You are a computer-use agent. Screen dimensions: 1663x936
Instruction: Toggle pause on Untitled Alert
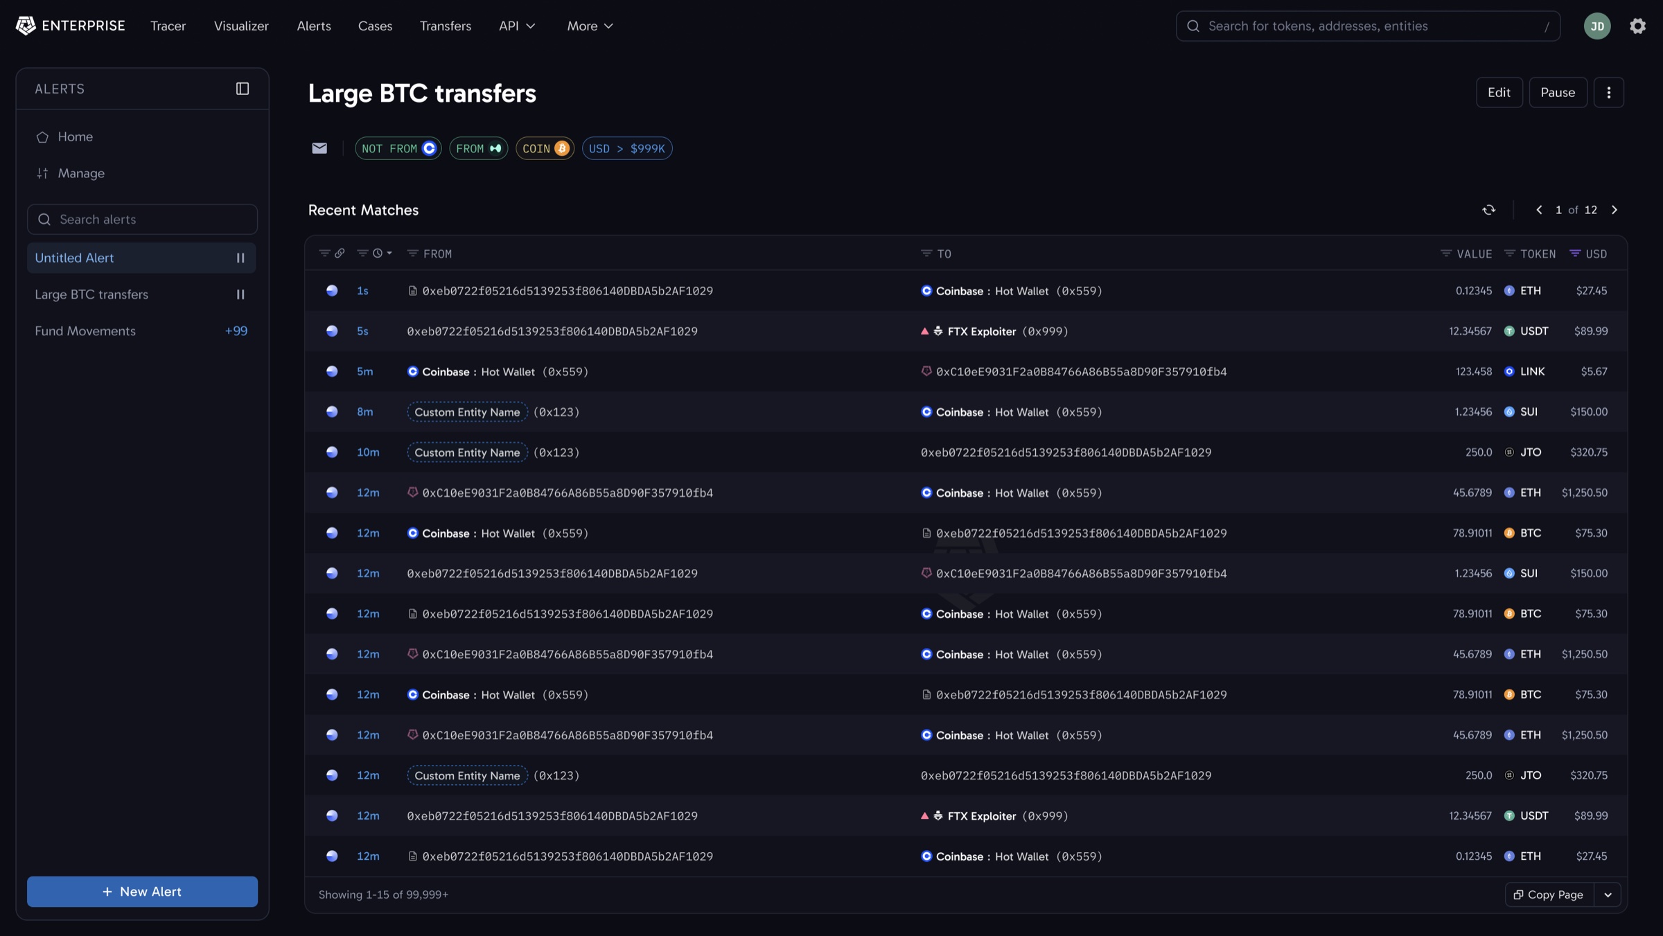point(240,258)
